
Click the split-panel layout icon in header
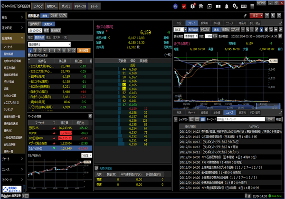tap(218, 6)
